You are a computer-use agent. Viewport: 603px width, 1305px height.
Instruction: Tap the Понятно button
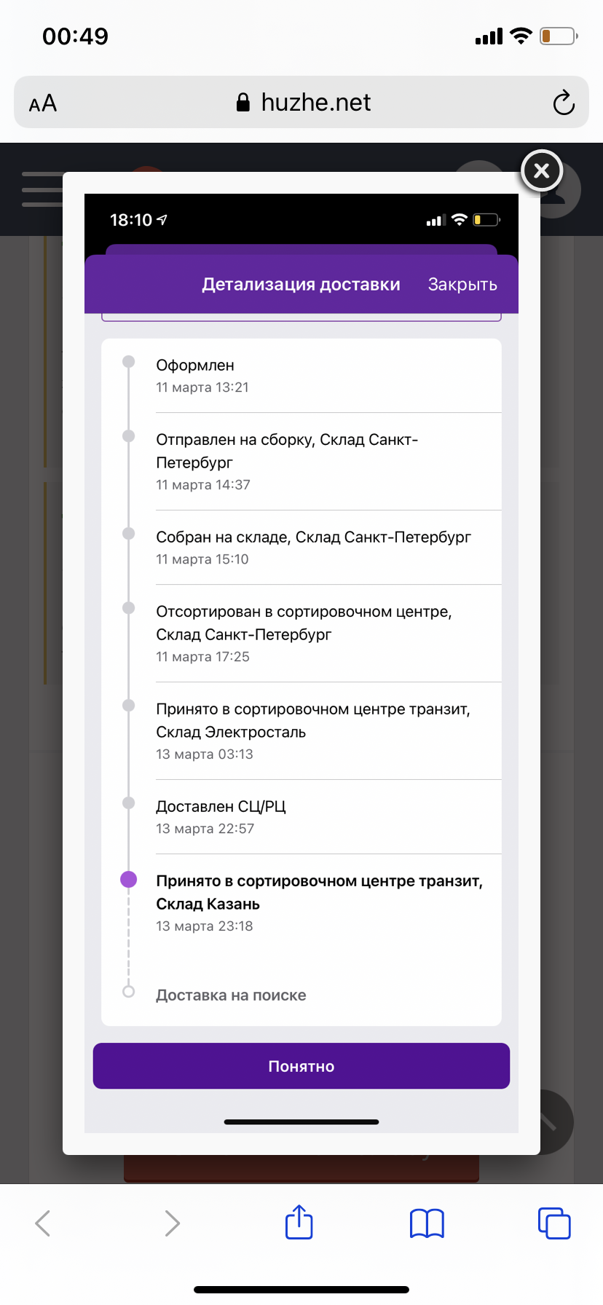pos(301,1066)
